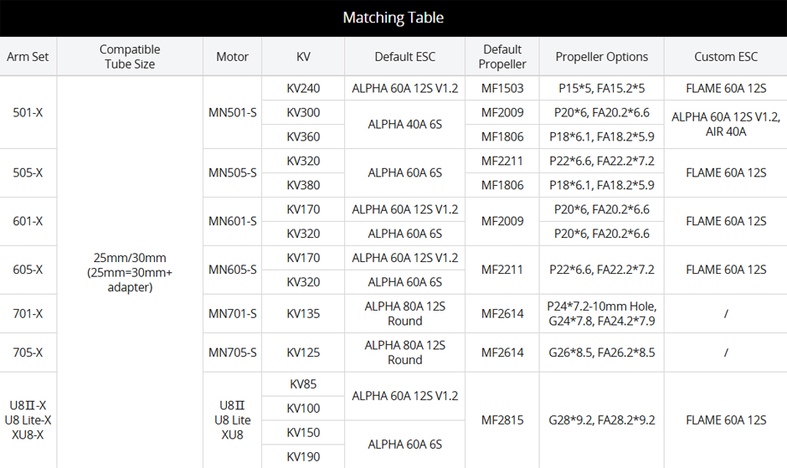
Task: Click the "Propeller Options" column header
Action: pyautogui.click(x=601, y=57)
